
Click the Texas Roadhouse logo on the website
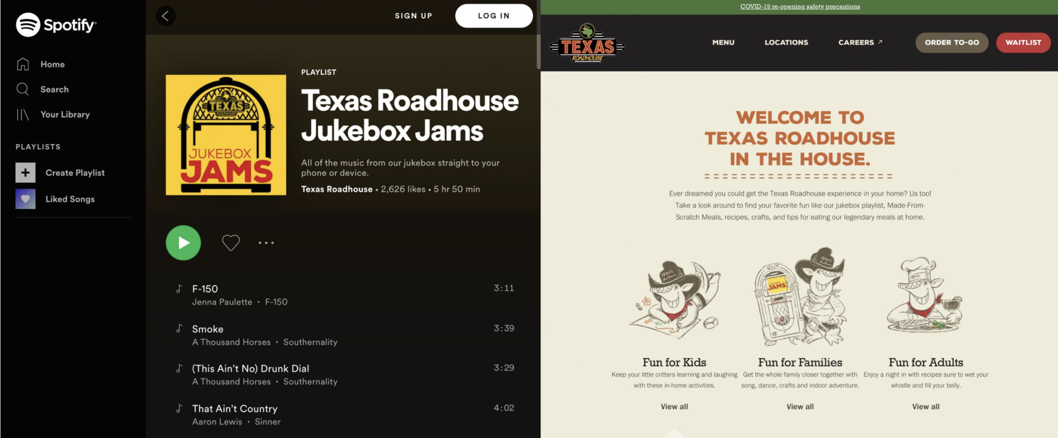point(587,43)
